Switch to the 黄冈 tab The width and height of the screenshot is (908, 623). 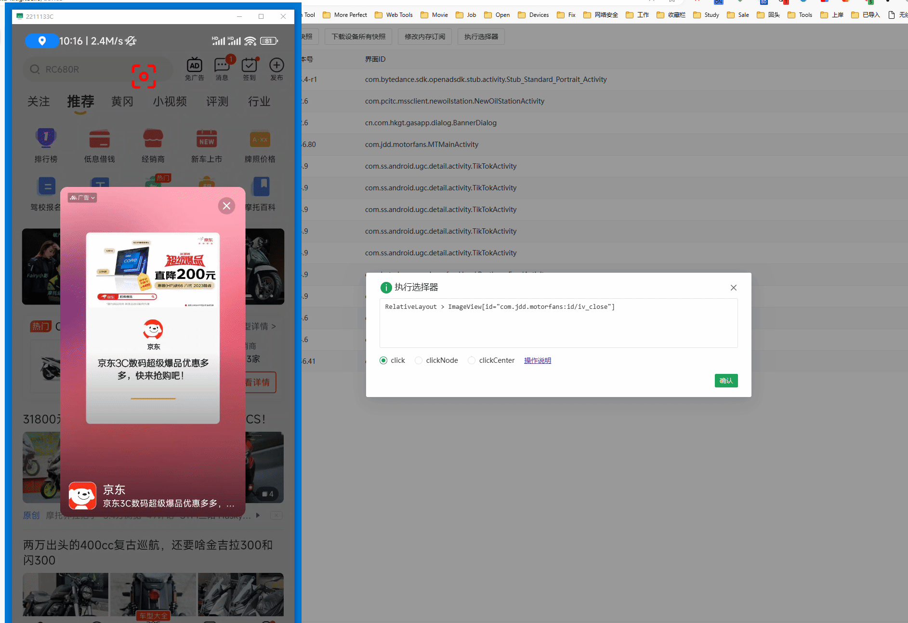tap(122, 101)
